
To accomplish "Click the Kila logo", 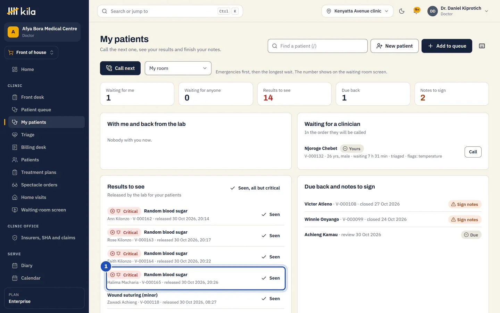I will pyautogui.click(x=21, y=11).
